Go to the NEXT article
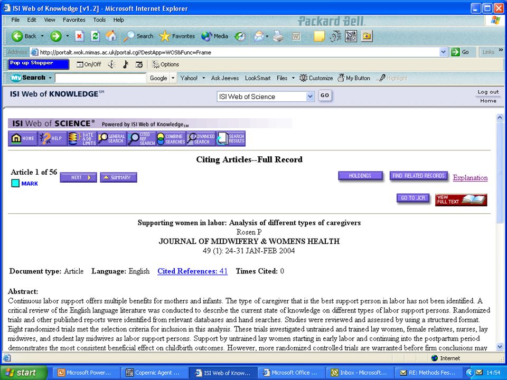 (78, 177)
